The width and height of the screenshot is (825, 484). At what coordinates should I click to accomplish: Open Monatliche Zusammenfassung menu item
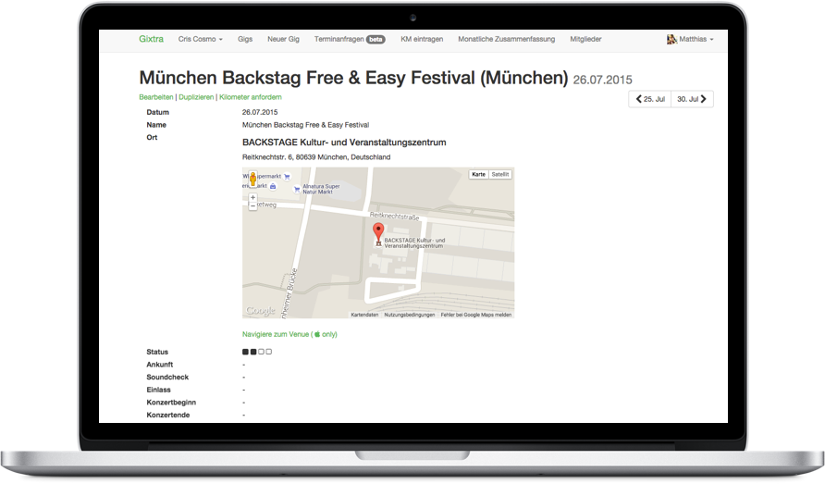[507, 40]
